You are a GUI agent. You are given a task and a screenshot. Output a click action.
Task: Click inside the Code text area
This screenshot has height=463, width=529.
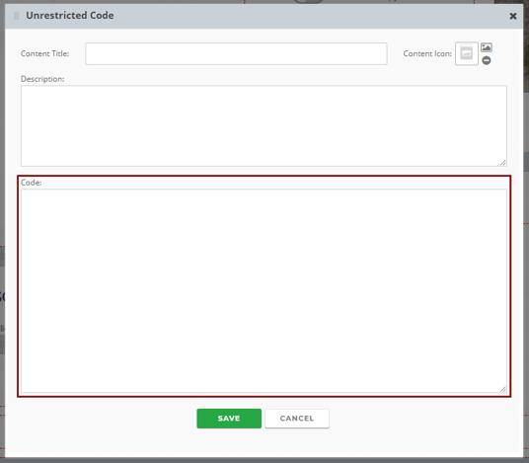(264, 291)
